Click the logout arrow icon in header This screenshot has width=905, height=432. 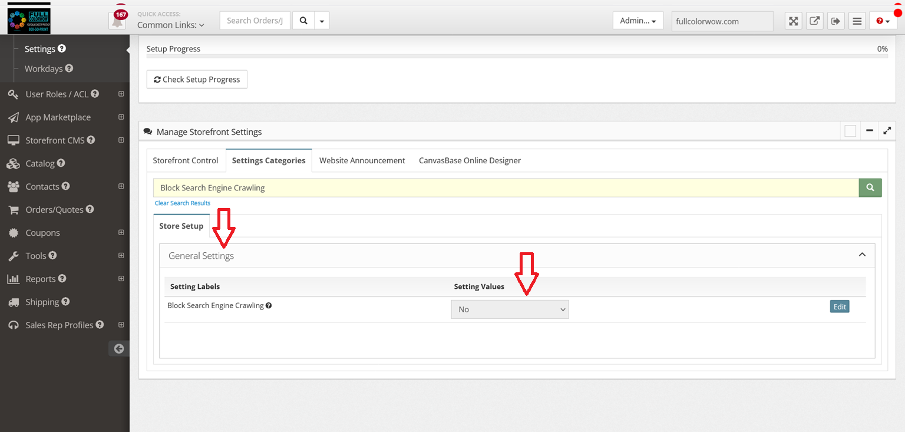[835, 21]
